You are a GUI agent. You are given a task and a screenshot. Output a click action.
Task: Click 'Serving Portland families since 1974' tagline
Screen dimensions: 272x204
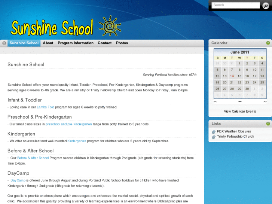(x=169, y=75)
